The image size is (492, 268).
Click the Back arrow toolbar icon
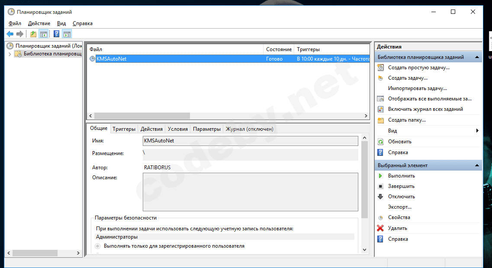[x=10, y=34]
